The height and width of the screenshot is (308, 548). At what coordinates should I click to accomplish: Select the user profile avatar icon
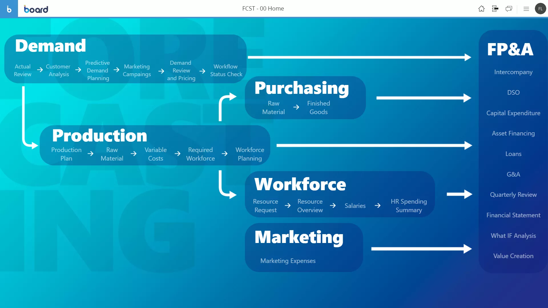click(540, 8)
